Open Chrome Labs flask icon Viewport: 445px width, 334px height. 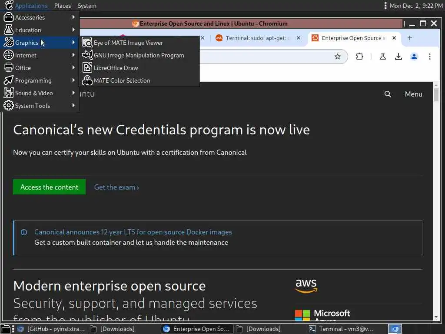coord(382,57)
